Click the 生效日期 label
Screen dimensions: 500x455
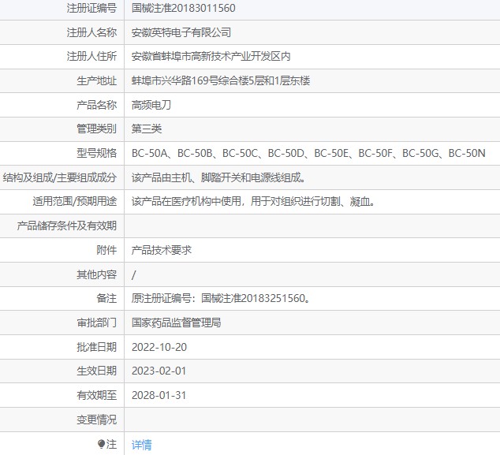click(x=97, y=371)
